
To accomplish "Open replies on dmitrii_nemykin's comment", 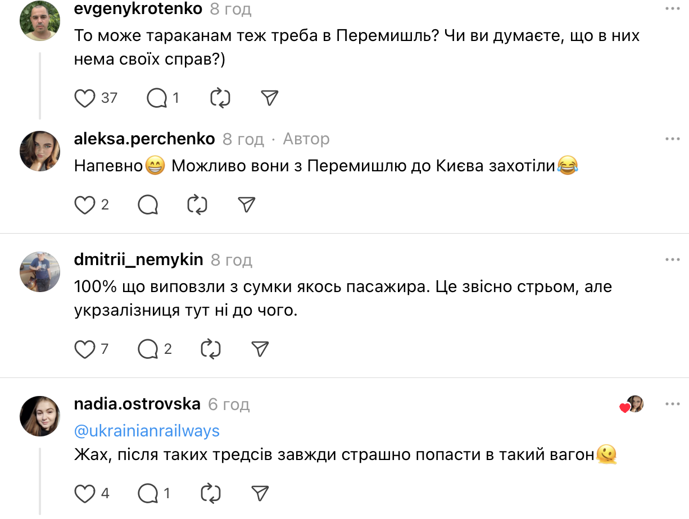I will click(x=148, y=349).
